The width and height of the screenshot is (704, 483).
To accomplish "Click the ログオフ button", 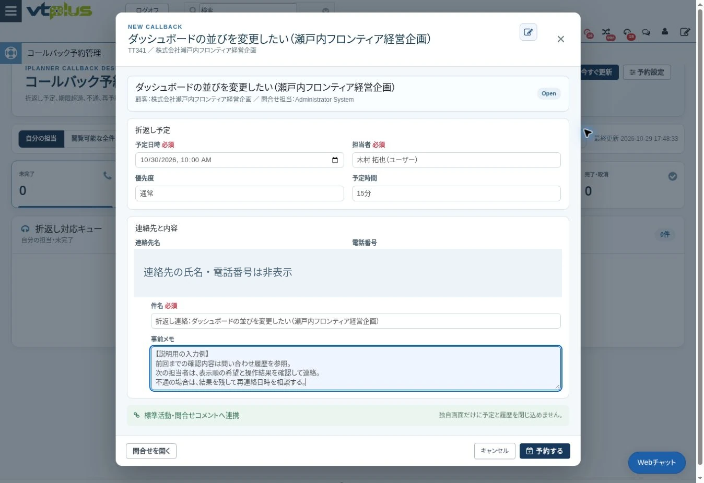I will 147,10.
